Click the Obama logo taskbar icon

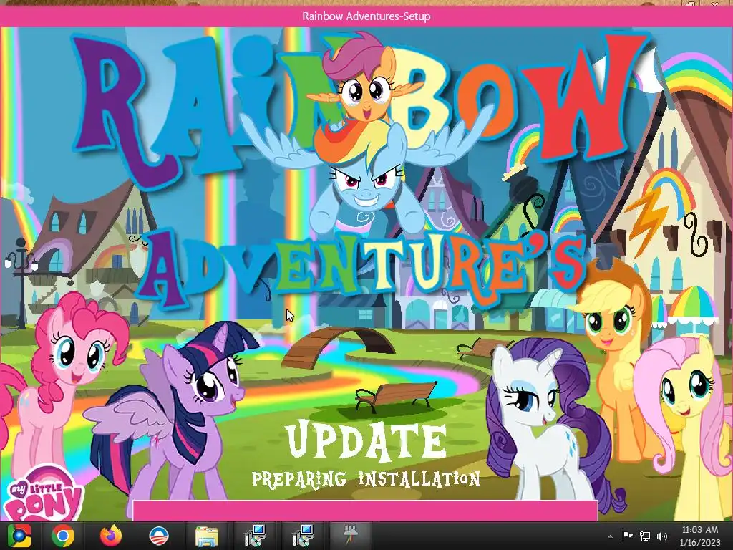click(159, 536)
